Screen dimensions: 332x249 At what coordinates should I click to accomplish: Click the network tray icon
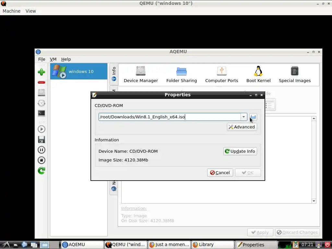click(318, 245)
